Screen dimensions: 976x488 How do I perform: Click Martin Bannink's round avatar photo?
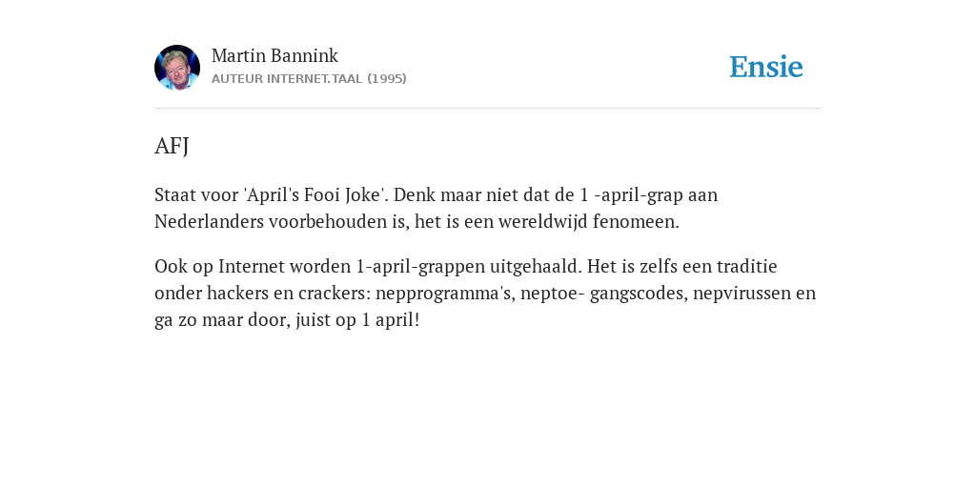coord(177,68)
